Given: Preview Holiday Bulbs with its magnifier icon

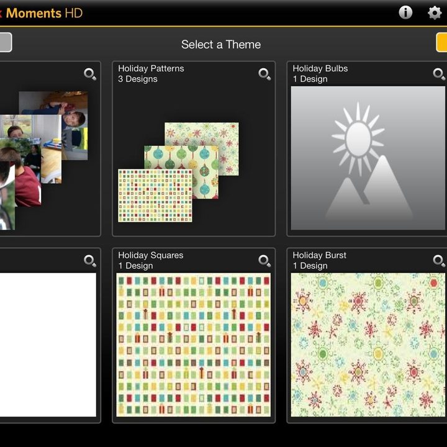Looking at the screenshot, I should point(439,74).
